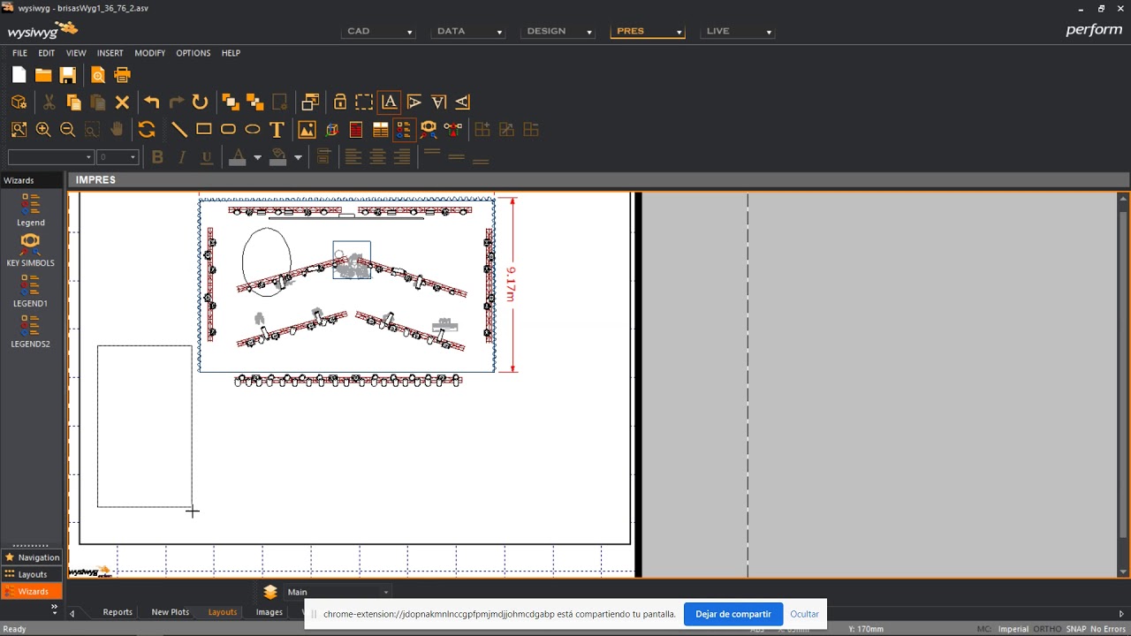Open the DESIGN mode dropdown arrow
The height and width of the screenshot is (636, 1131).
tap(588, 32)
